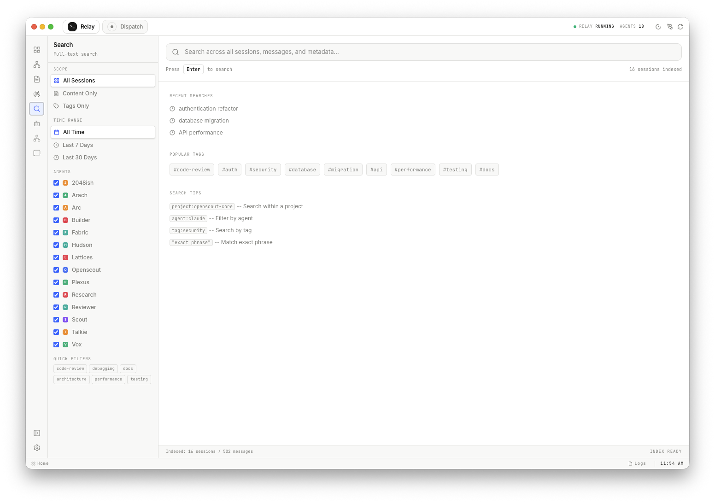Apply the debugging quick filter

coord(103,368)
